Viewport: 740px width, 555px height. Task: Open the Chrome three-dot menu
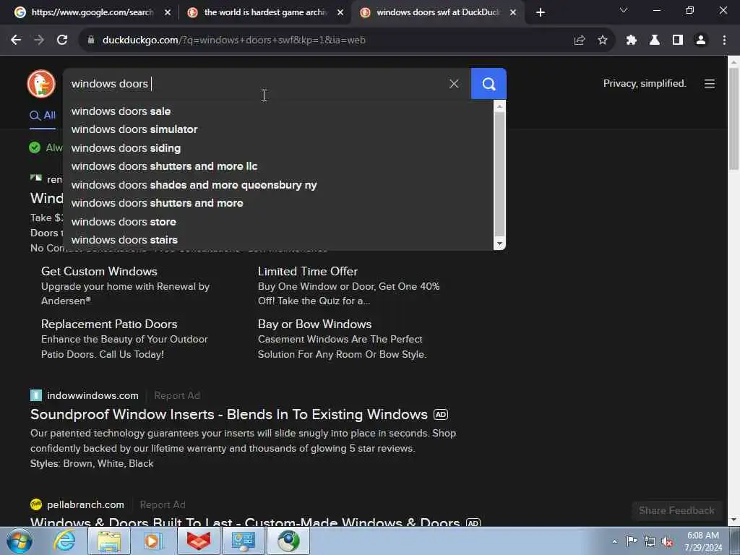[724, 40]
